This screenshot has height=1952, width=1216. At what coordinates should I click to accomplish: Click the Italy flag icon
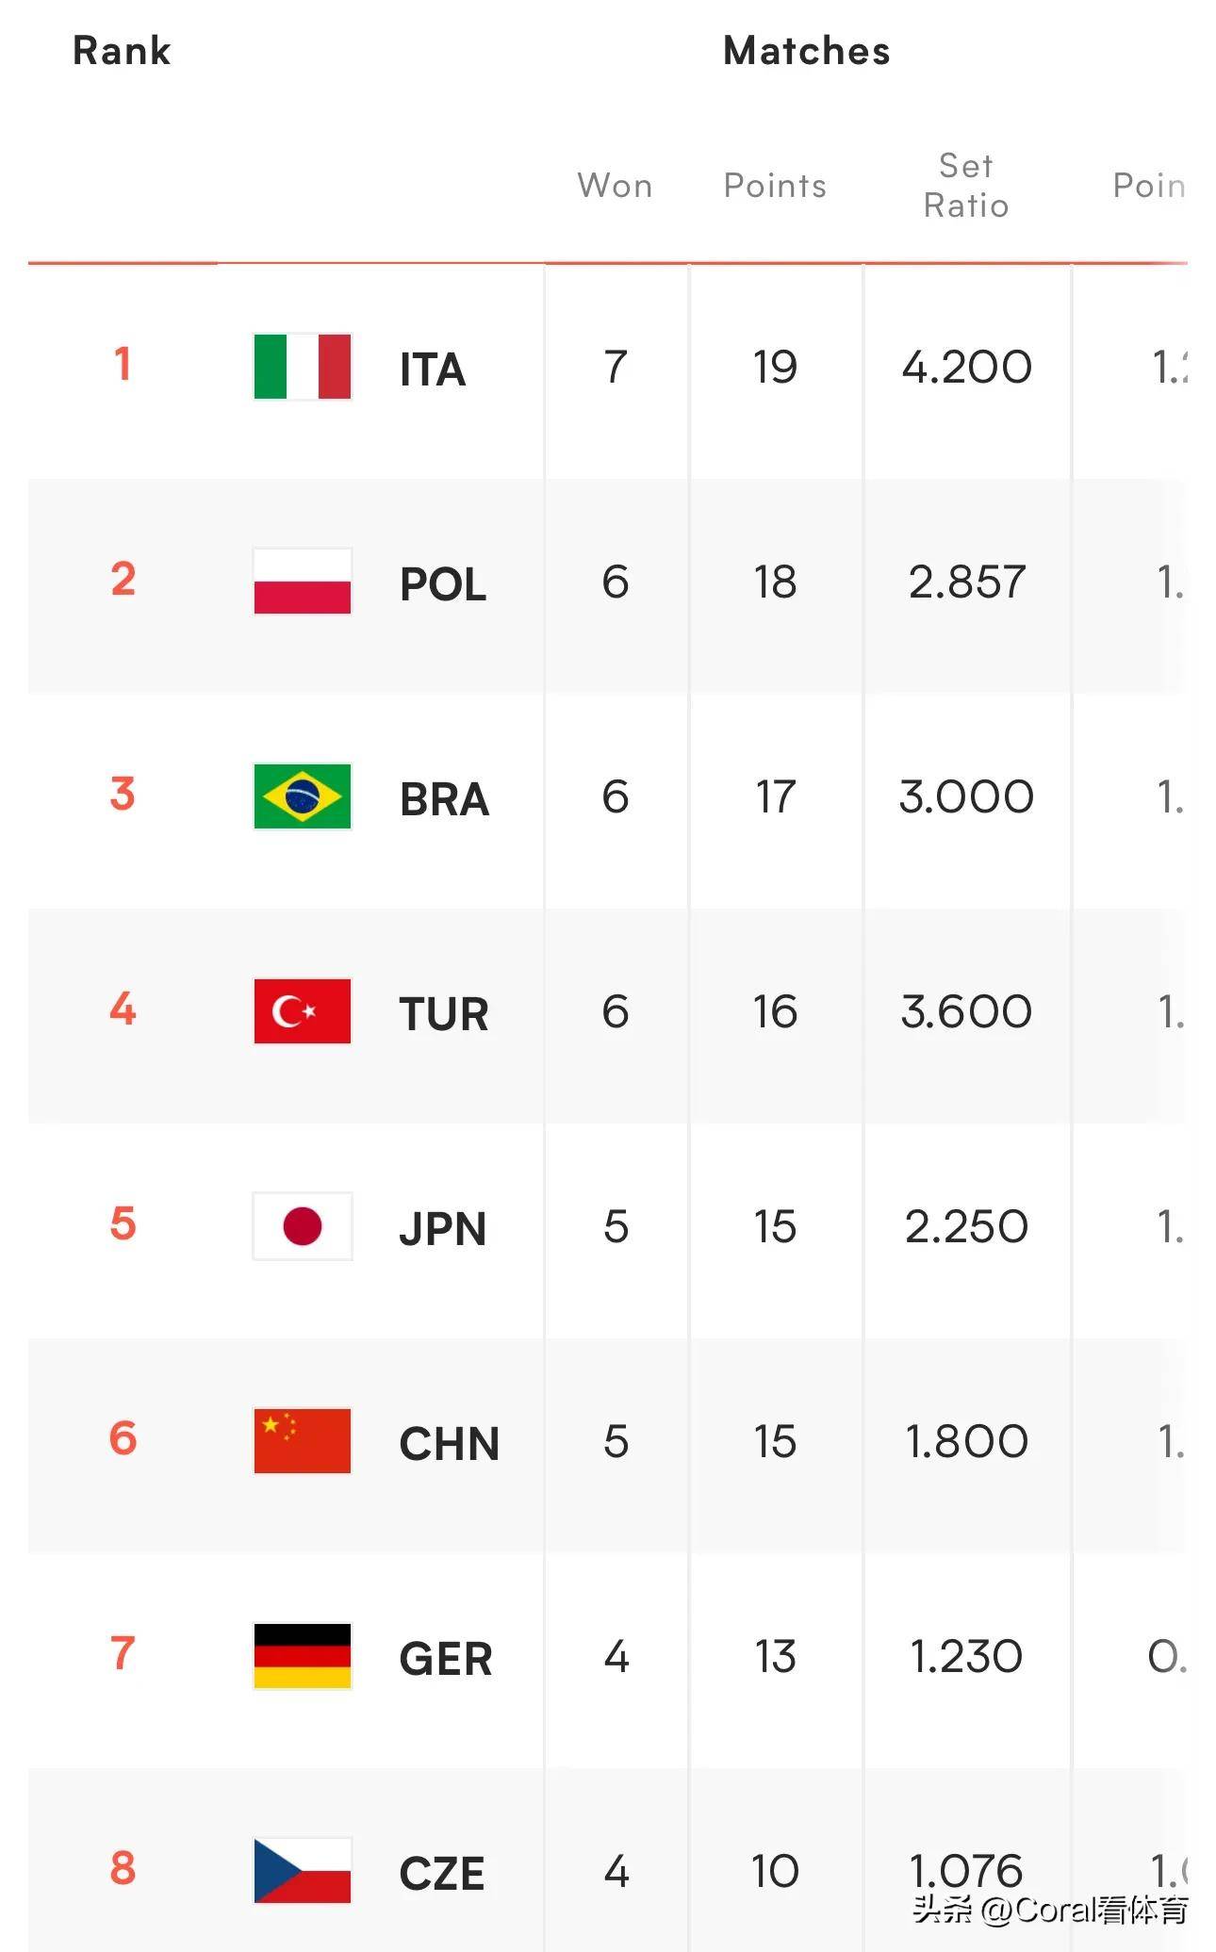(x=303, y=367)
